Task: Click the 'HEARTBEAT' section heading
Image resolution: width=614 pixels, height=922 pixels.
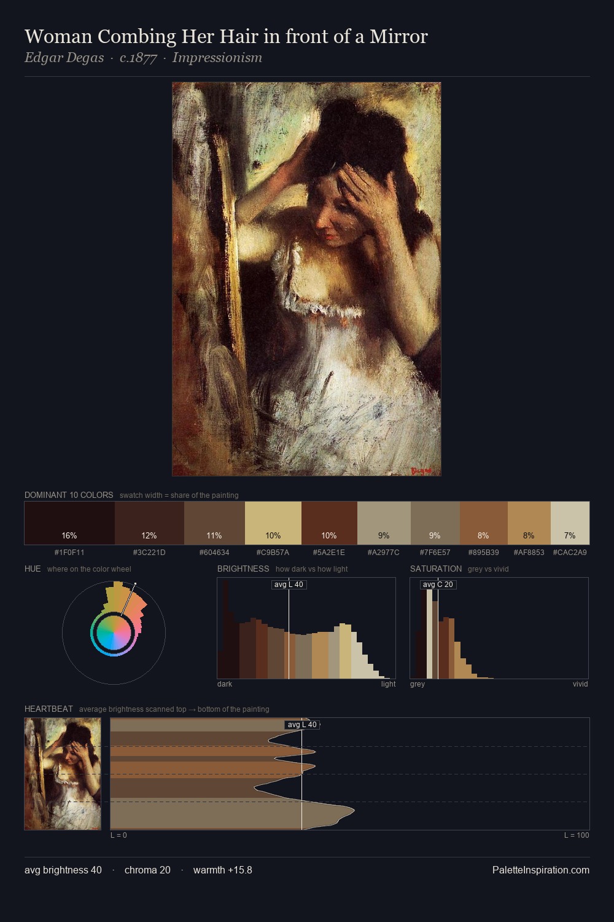Action: (49, 709)
